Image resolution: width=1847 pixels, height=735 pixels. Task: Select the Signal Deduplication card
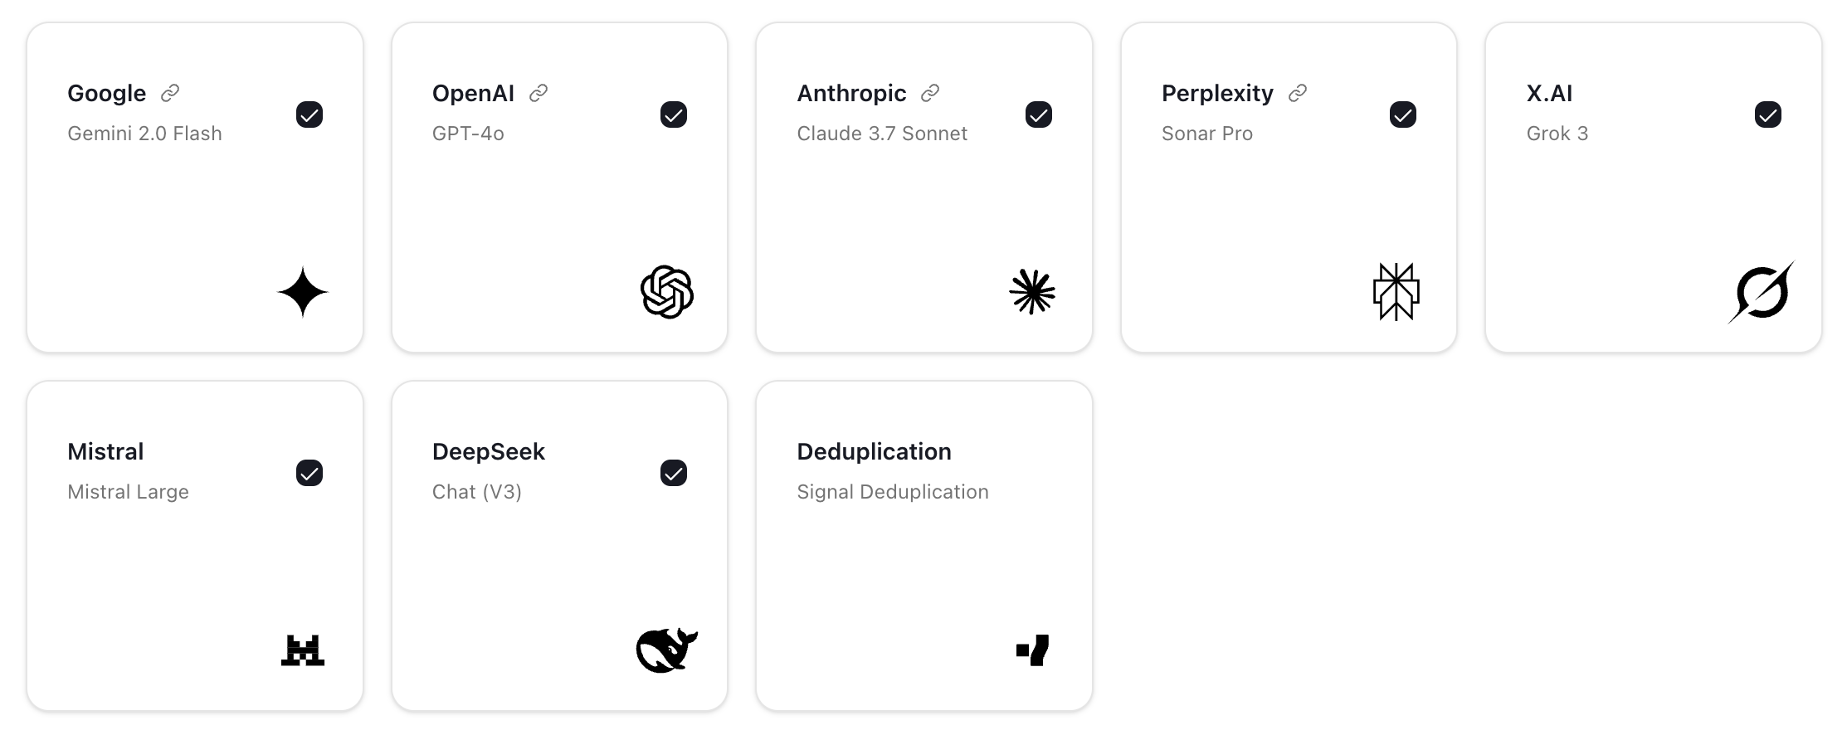pyautogui.click(x=924, y=546)
